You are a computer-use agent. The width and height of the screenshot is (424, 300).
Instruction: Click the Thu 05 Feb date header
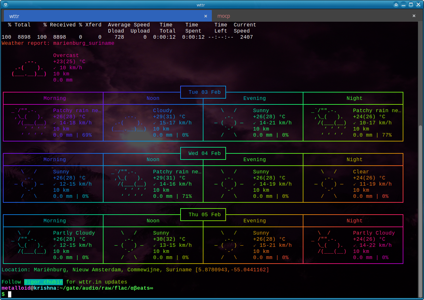[204, 215]
